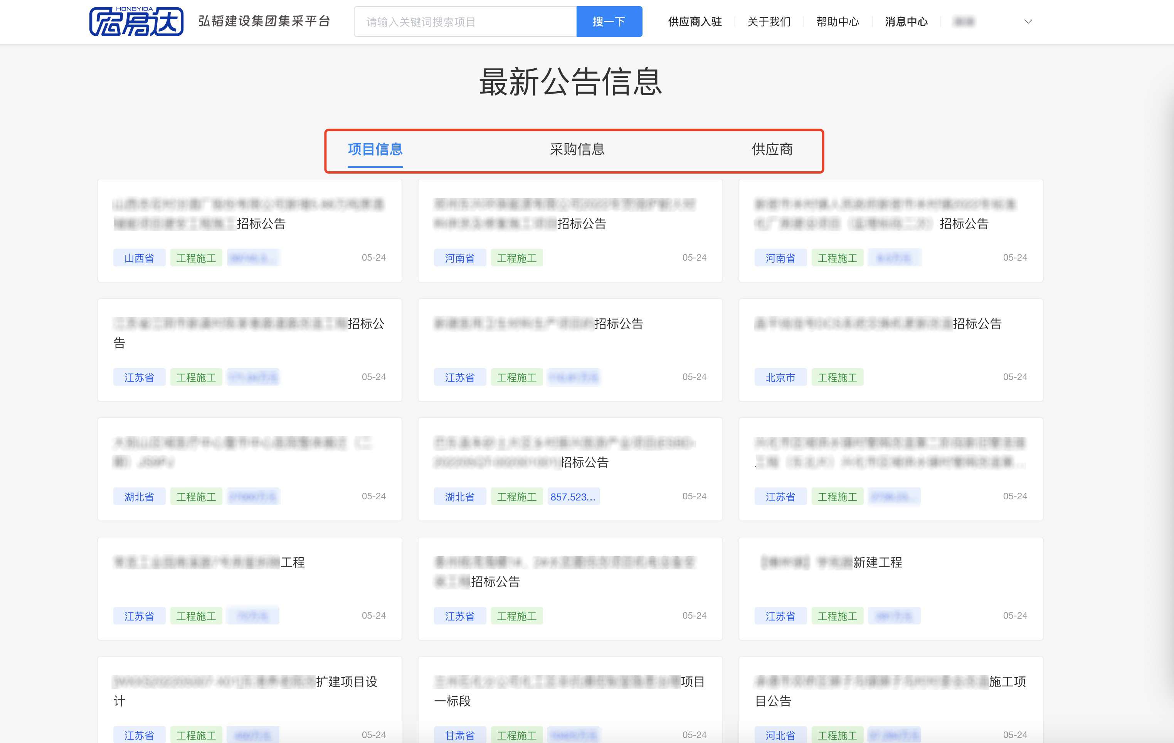This screenshot has height=743, width=1174.
Task: Click the 宏易达 Hongyida logo
Action: coord(136,22)
